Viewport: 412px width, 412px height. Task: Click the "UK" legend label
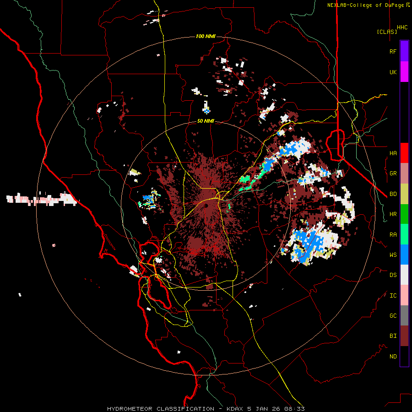393,72
